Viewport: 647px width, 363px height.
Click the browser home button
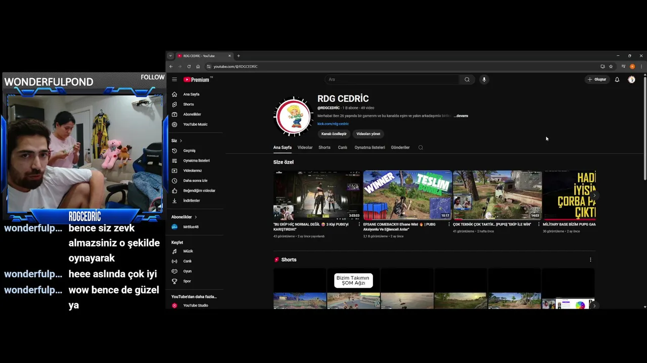(x=198, y=67)
